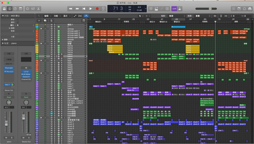The height and width of the screenshot is (144, 254).
Task: Mute the bass吸吸 track 43
Action: click(52, 113)
